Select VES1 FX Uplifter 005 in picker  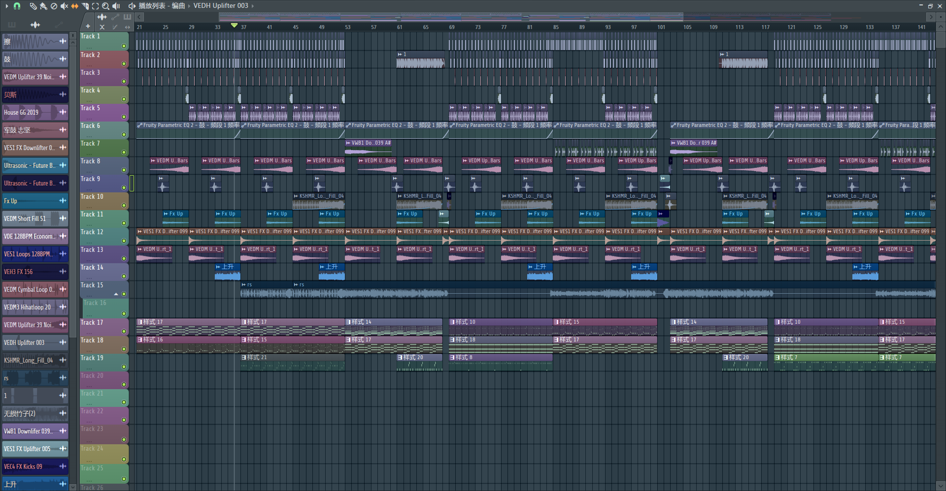35,449
